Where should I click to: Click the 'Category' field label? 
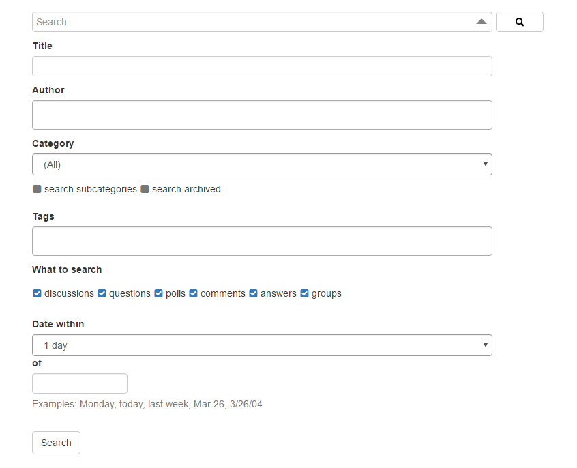pos(53,143)
